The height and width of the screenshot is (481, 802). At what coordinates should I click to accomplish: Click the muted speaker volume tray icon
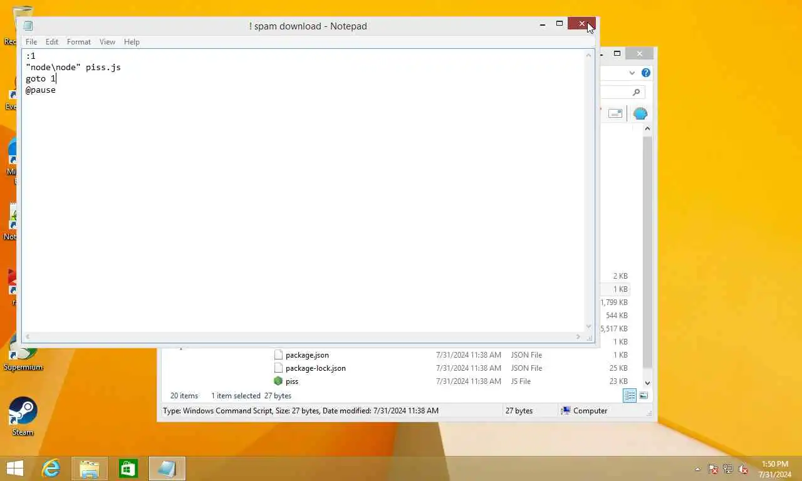tap(743, 469)
